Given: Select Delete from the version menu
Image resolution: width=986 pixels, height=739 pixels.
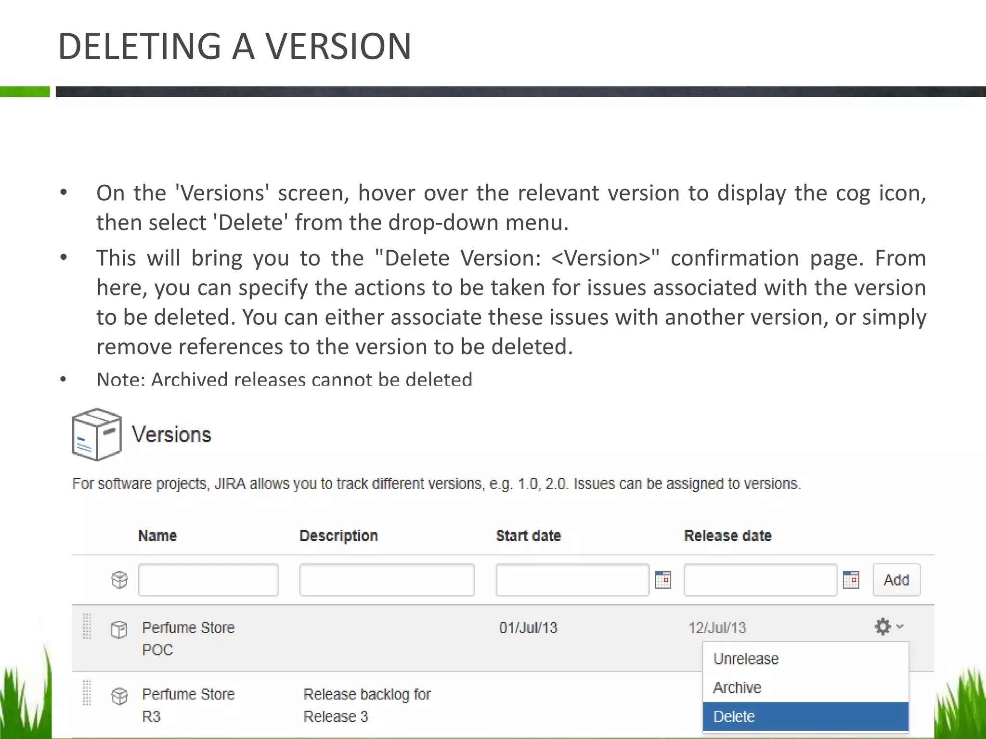Looking at the screenshot, I should [805, 716].
